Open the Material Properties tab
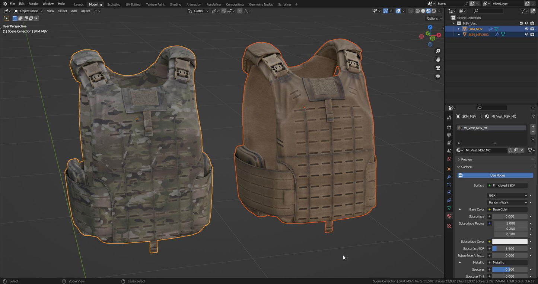538x284 pixels. pyautogui.click(x=449, y=216)
